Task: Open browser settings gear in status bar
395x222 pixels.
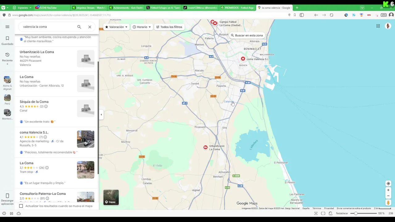Action: (x=4, y=213)
